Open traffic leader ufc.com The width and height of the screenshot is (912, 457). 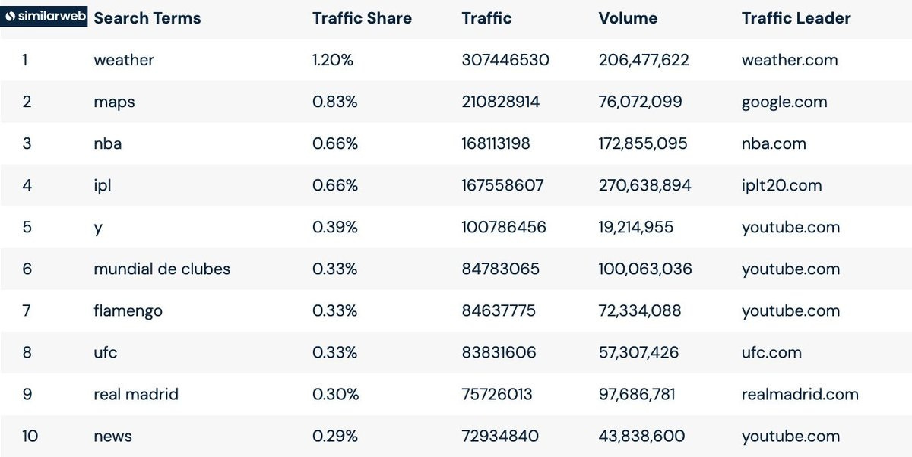pyautogui.click(x=771, y=352)
